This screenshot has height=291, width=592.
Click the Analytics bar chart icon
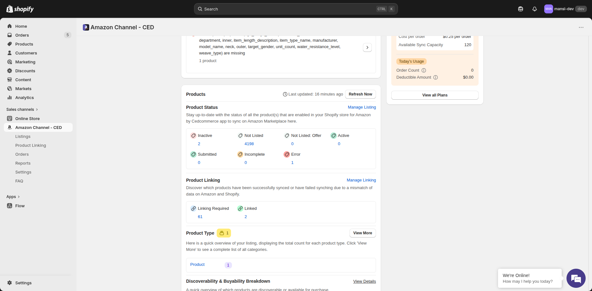point(10,97)
